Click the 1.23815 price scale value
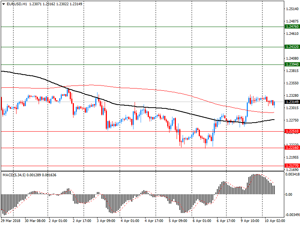 (x=292, y=70)
